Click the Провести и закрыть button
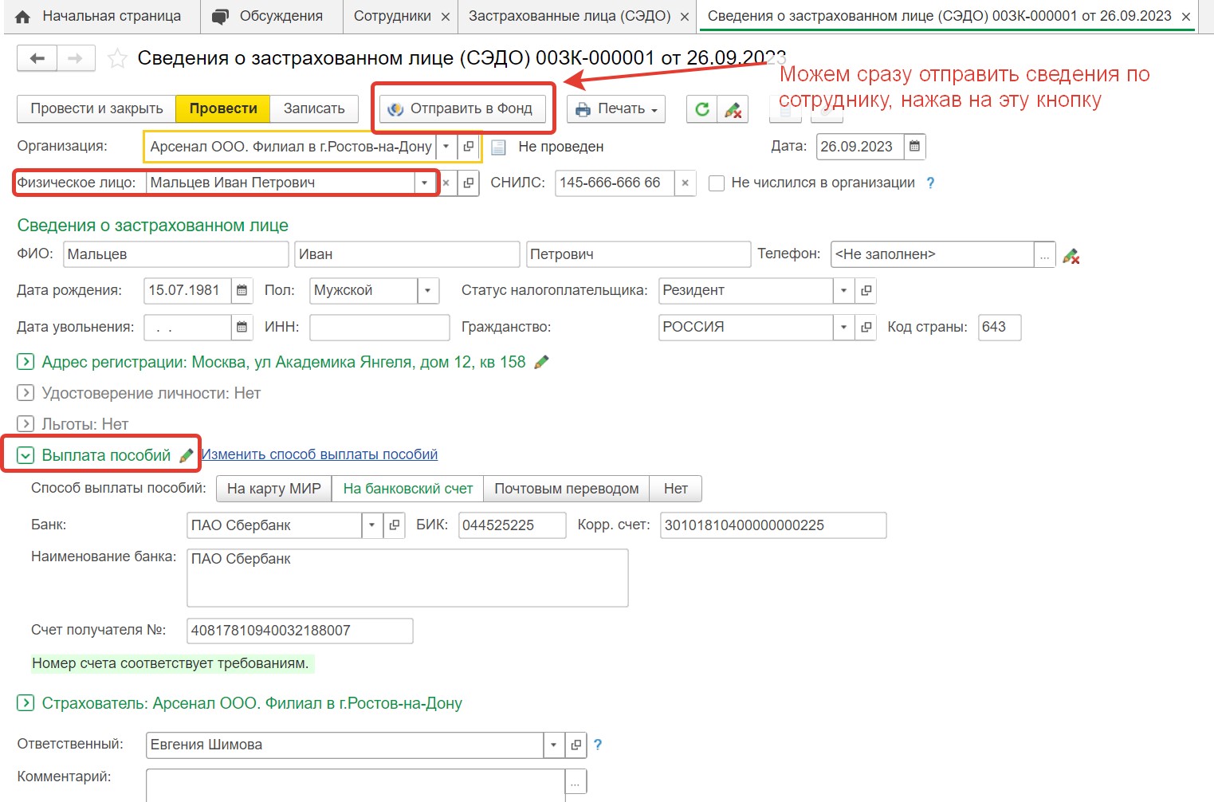 coord(96,108)
